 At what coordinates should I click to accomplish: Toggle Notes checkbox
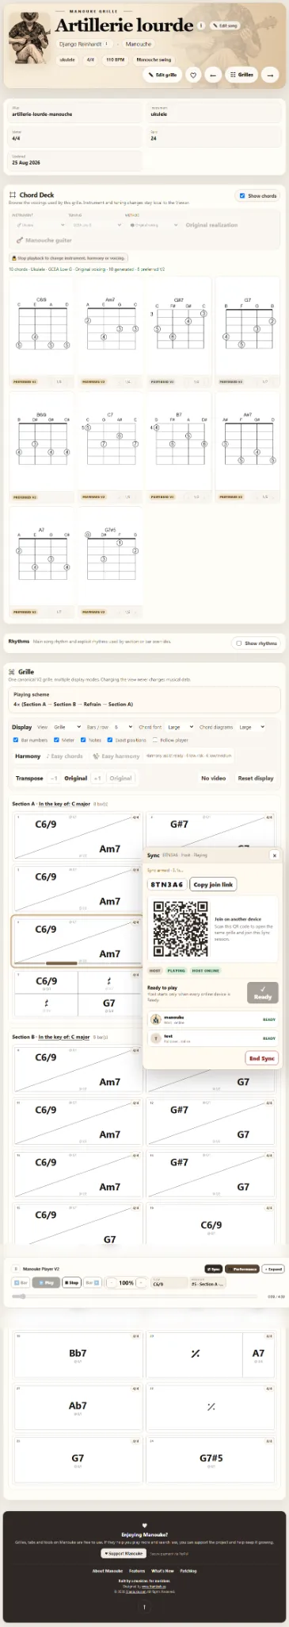83,740
